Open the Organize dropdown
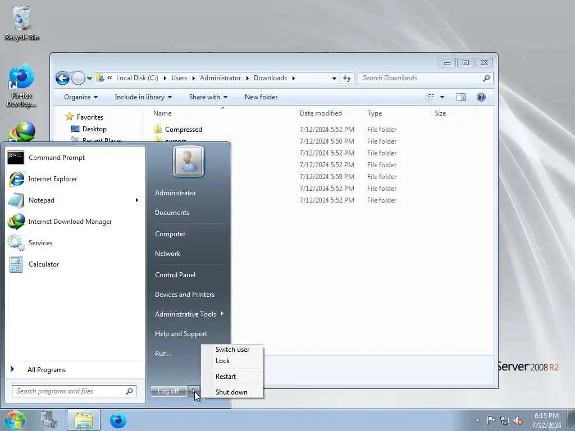This screenshot has width=575, height=431. tap(81, 97)
